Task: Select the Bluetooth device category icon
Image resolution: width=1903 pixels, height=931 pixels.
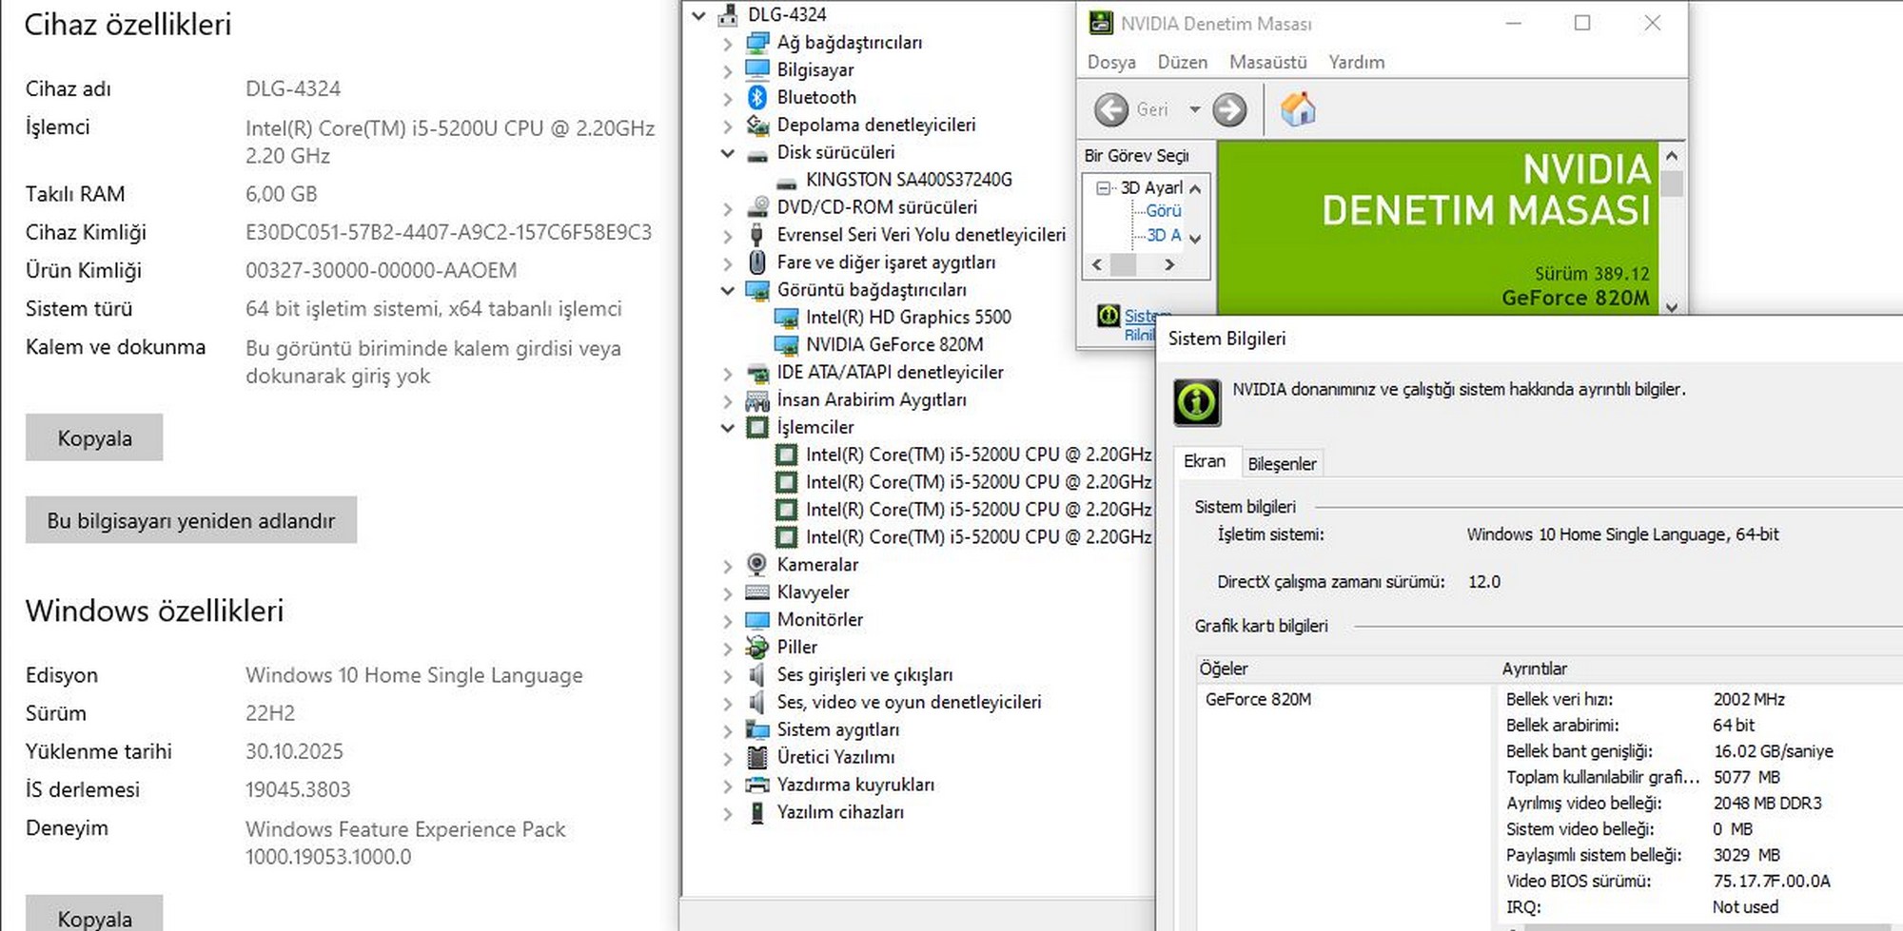Action: (757, 97)
